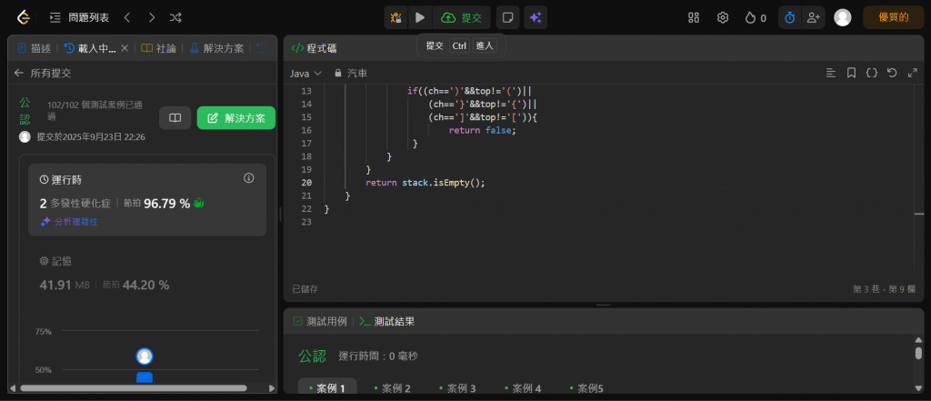Switch to 解決方案 solutions tab
This screenshot has width=931, height=401.
[216, 49]
